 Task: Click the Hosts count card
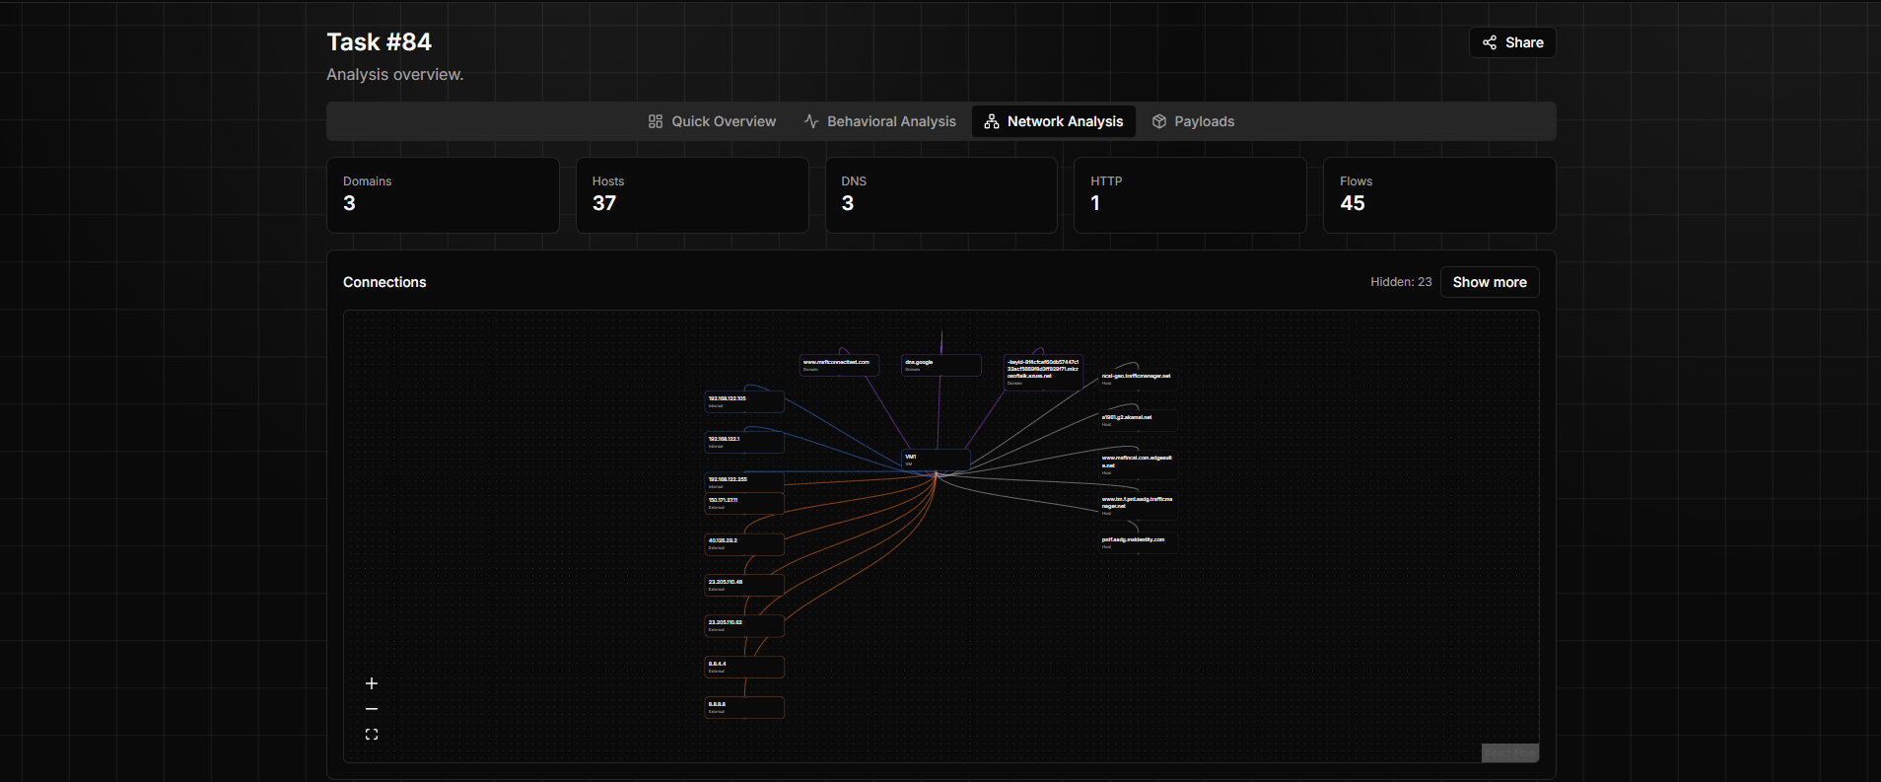click(692, 195)
